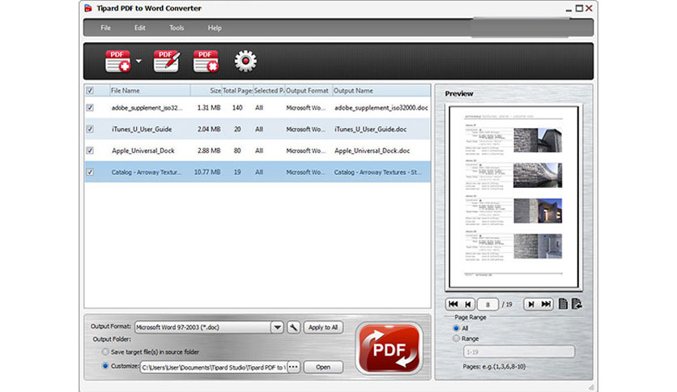Select the adobe_supplement_iso32 file row
This screenshot has width=677, height=392.
click(258, 108)
